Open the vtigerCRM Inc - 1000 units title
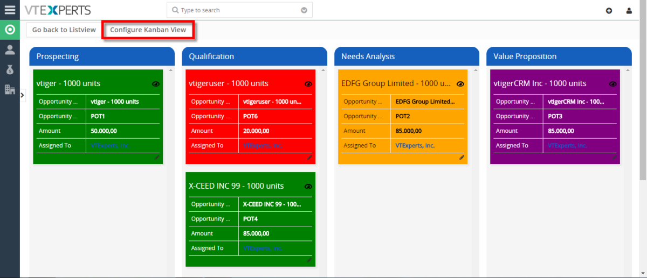The image size is (647, 278). [x=540, y=83]
